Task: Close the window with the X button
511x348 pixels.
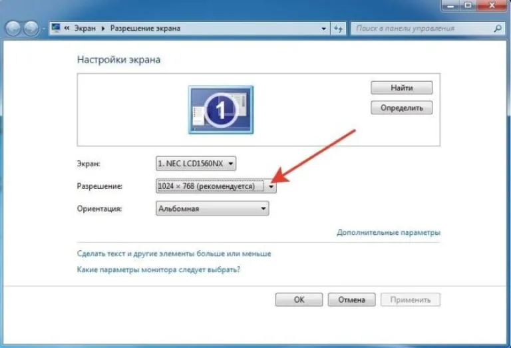Action: 492,5
